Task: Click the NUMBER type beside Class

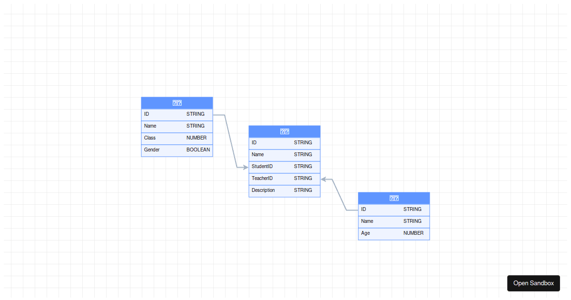Action: click(x=197, y=138)
